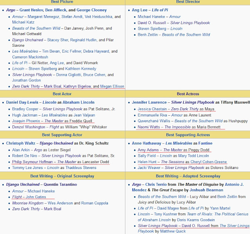The width and height of the screenshot is (250, 234).
Task: Open the Abraham Lincoln character link
Action: tap(79, 102)
